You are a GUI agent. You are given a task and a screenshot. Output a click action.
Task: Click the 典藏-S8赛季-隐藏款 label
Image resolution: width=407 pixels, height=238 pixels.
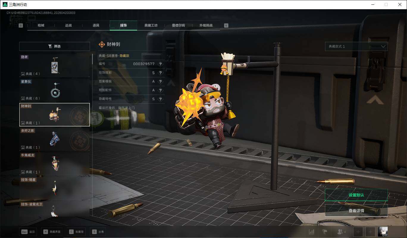(114, 56)
